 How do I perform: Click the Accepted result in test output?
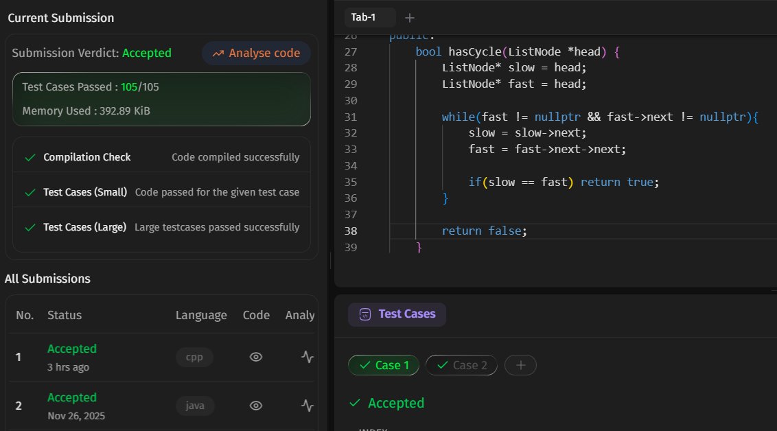pyautogui.click(x=387, y=404)
